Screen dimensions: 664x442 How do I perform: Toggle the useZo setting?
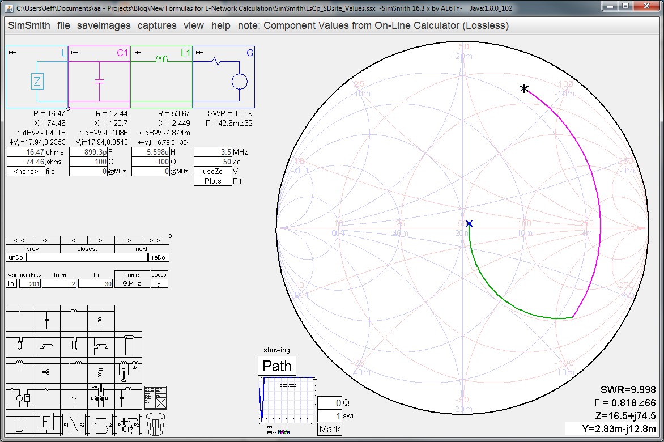[x=214, y=171]
